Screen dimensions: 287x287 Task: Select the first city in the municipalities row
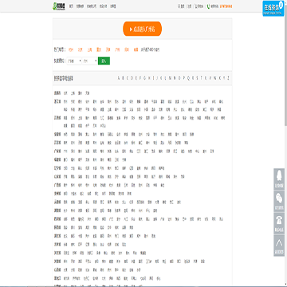(65, 93)
